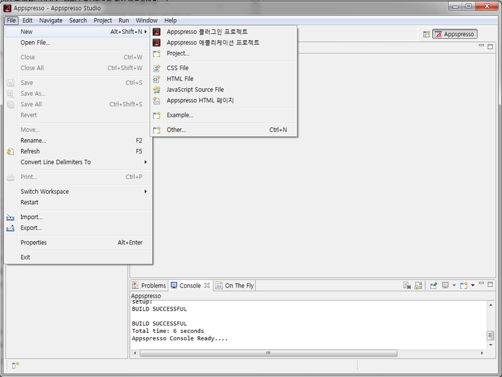Choose Appspresso plugin project from New submenu
Screen dimensions: 502x377
207,32
